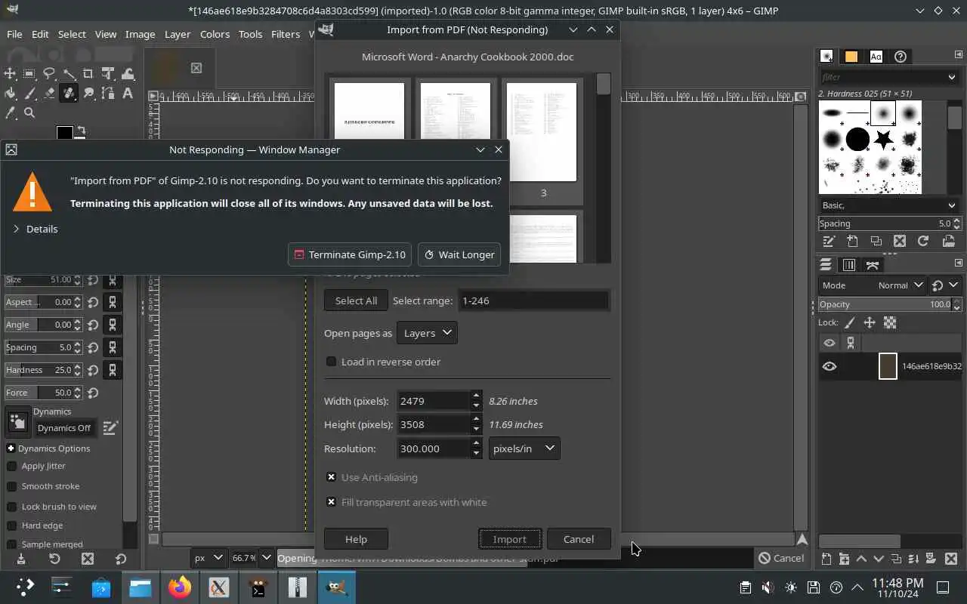Open the Fonts dockable tab

click(x=876, y=57)
